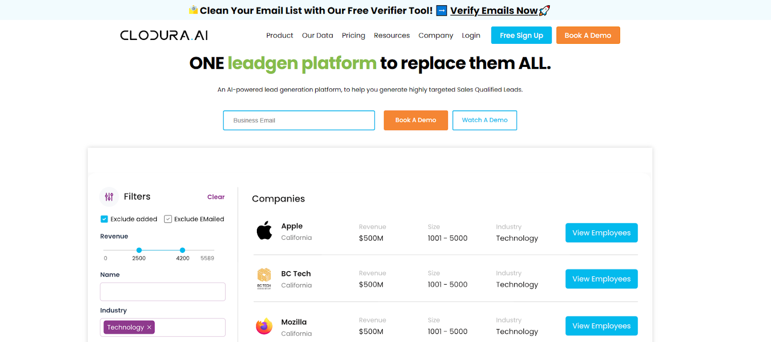
Task: Expand the Company navigation menu
Action: (x=436, y=35)
